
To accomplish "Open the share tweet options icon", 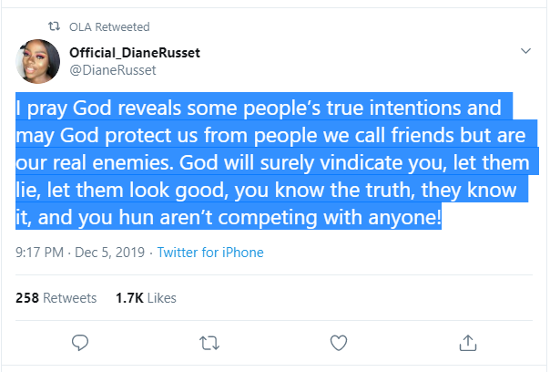I will (x=468, y=343).
